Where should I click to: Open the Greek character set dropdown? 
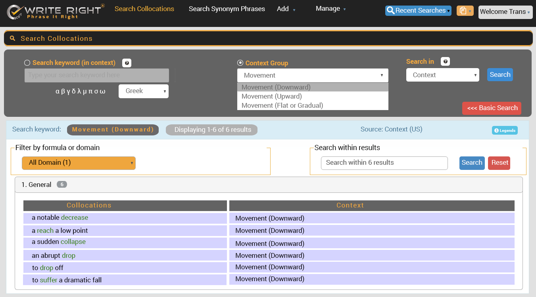pos(144,91)
